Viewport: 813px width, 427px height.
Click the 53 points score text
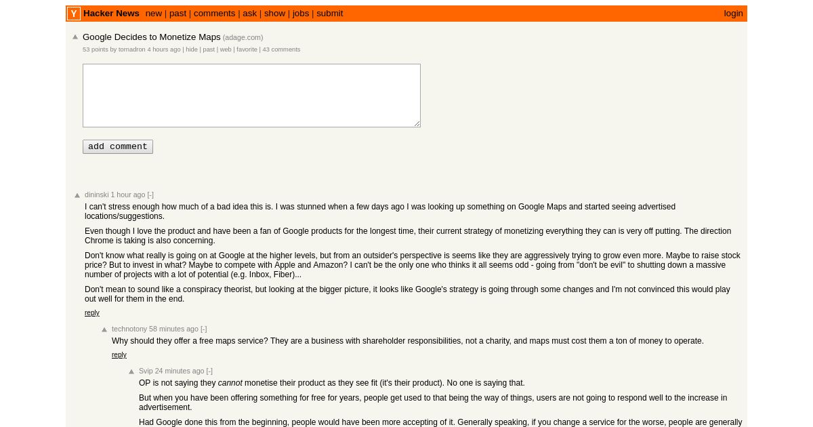tap(96, 49)
